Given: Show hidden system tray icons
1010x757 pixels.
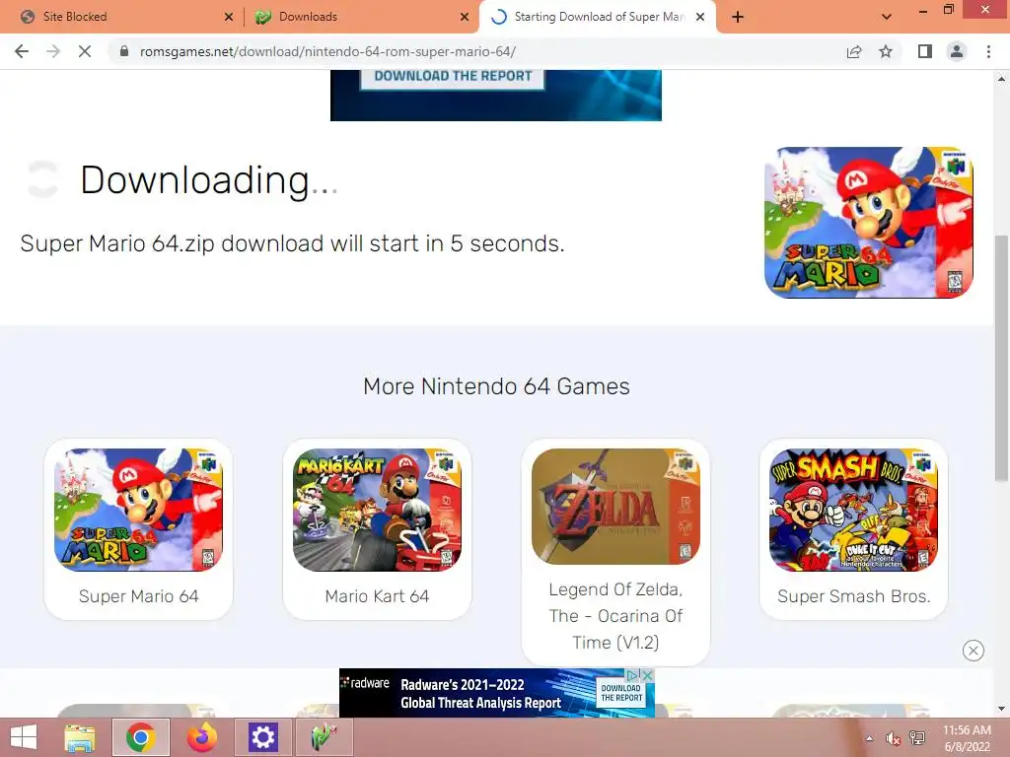Looking at the screenshot, I should click(x=870, y=738).
